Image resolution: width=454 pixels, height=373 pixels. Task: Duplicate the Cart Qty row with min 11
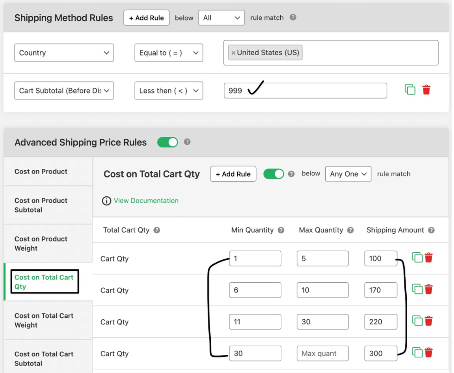pyautogui.click(x=417, y=321)
